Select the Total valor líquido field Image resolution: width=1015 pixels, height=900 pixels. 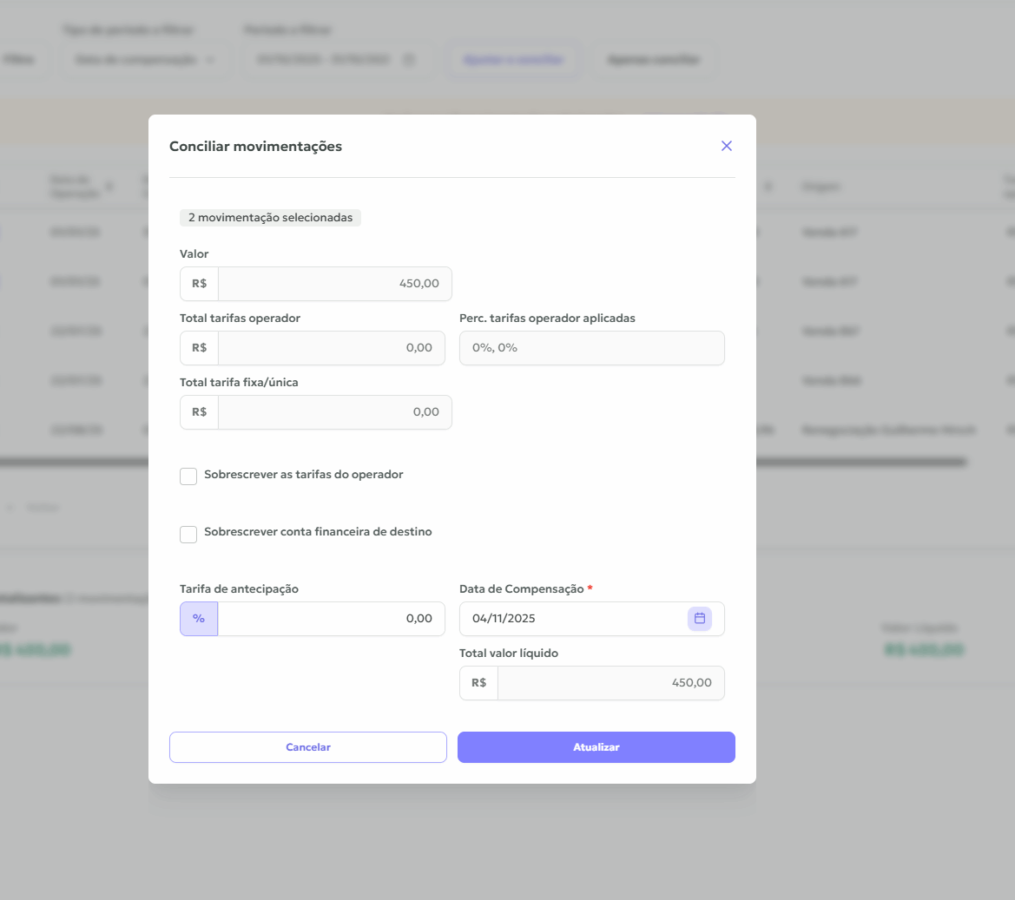(x=610, y=683)
